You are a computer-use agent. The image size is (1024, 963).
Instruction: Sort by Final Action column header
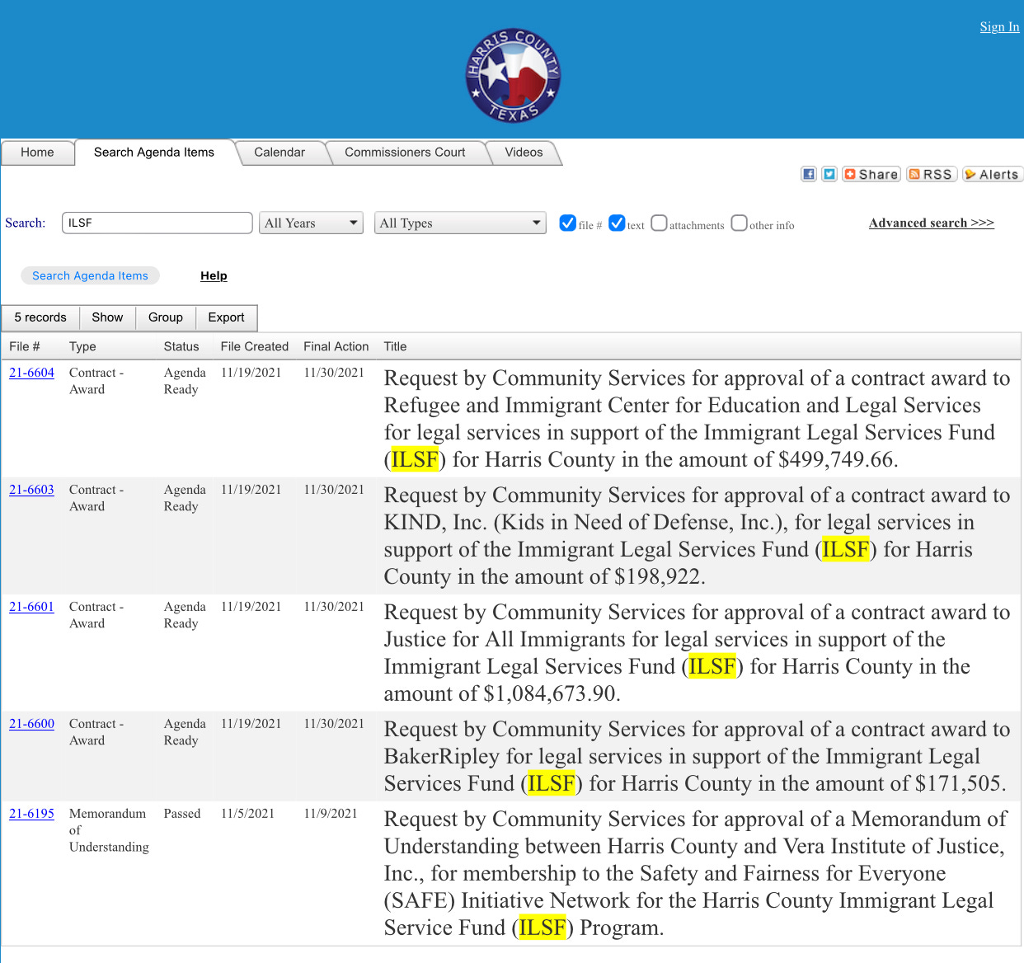[x=336, y=346]
